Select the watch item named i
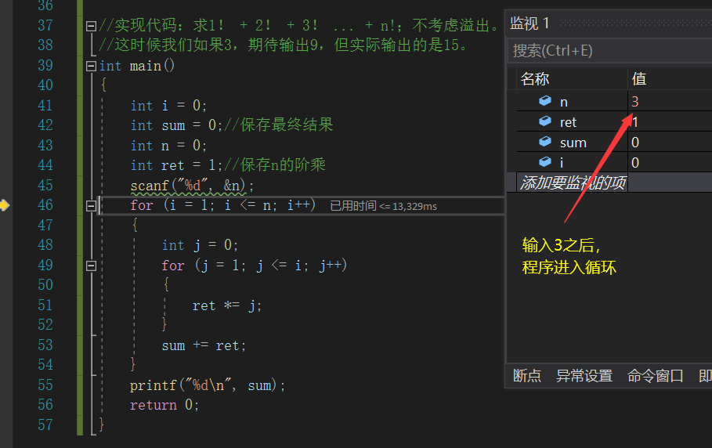712x448 pixels. coord(562,162)
